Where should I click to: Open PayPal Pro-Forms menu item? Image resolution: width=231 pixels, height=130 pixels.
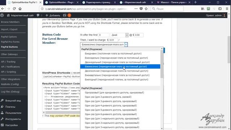[10, 42]
